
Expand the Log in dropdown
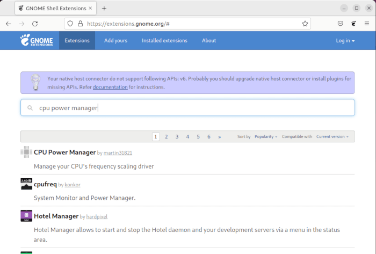tap(345, 41)
